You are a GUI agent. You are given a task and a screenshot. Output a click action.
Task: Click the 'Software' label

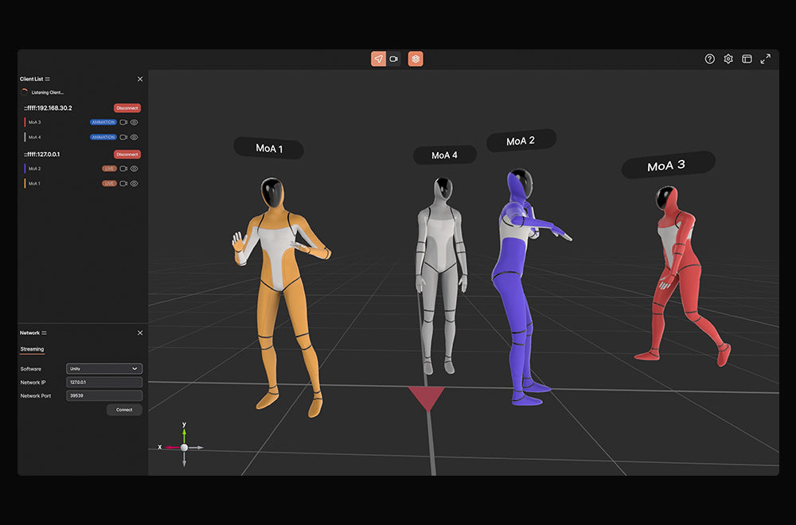pyautogui.click(x=31, y=369)
